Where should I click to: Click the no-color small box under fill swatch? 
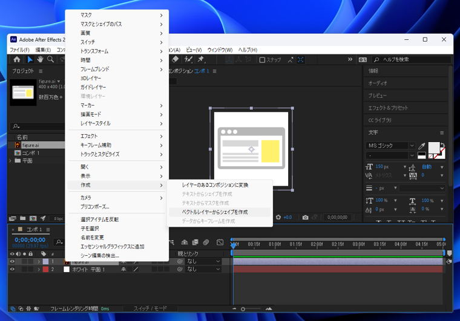[x=431, y=157]
